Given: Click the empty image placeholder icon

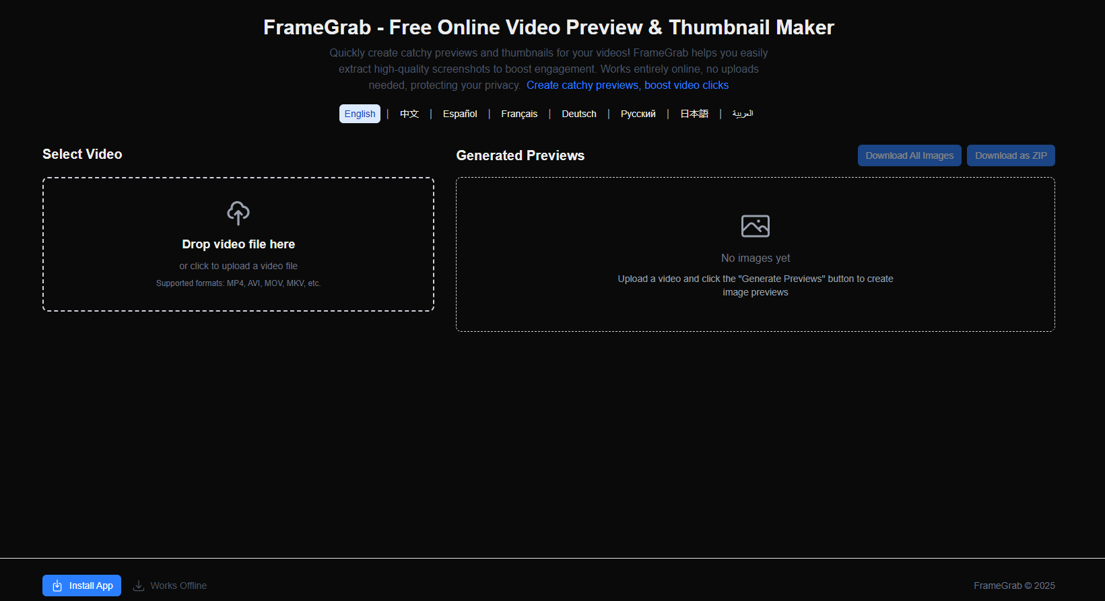Looking at the screenshot, I should (x=756, y=226).
